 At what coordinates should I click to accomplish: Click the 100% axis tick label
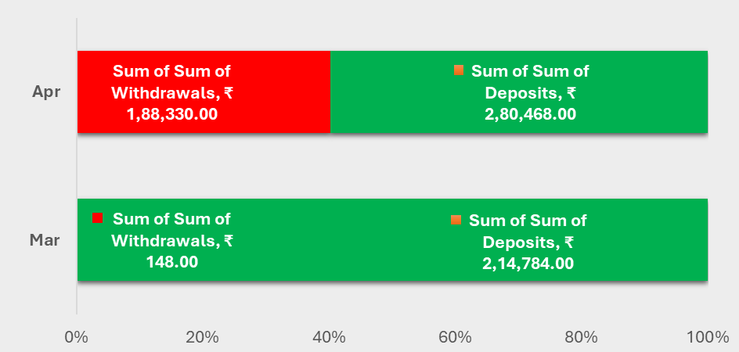tap(707, 337)
